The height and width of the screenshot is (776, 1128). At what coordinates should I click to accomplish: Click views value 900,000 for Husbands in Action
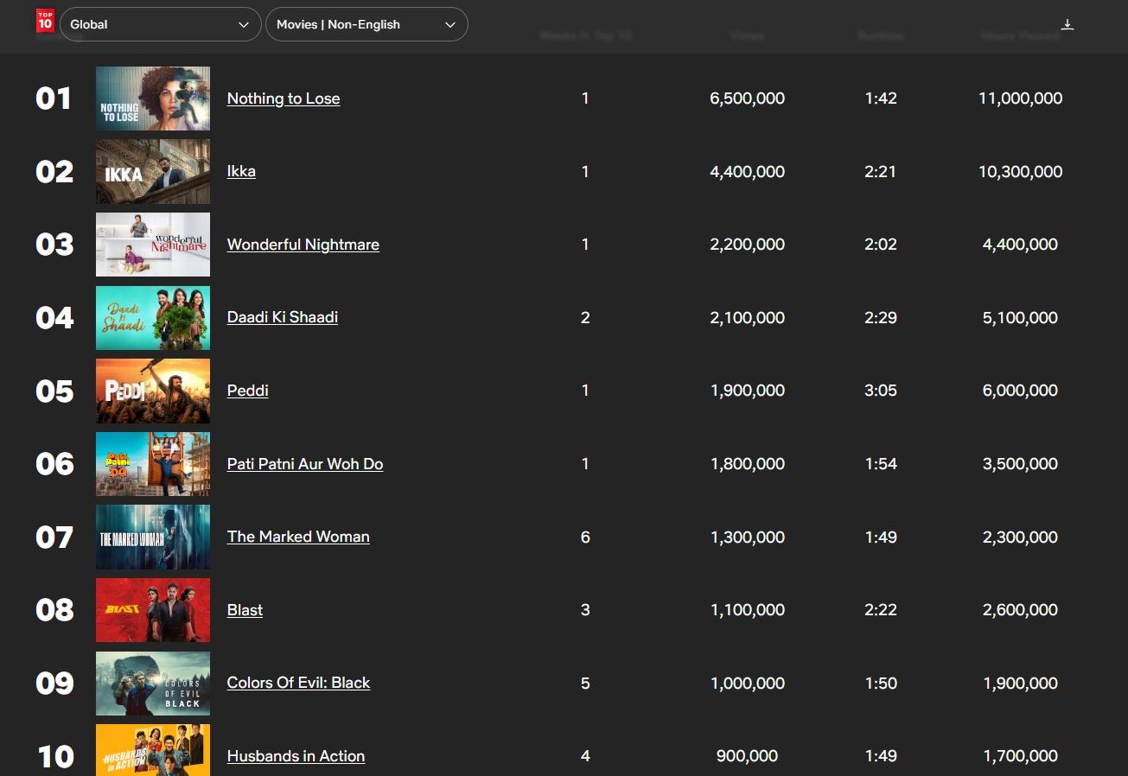click(x=748, y=756)
